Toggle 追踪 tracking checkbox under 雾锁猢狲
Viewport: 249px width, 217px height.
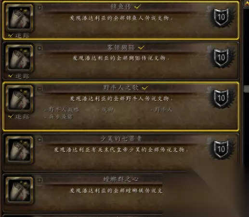11,76
